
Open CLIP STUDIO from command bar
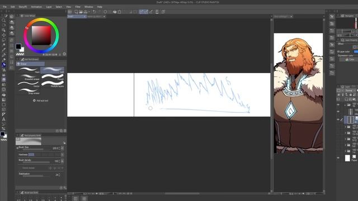(x=70, y=12)
